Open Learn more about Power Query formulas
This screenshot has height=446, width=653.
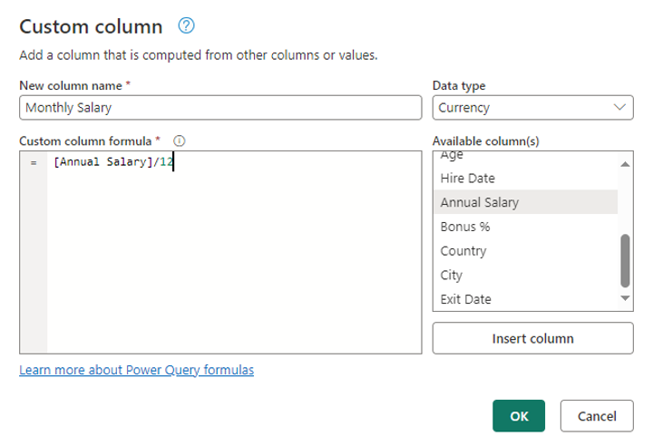point(137,370)
